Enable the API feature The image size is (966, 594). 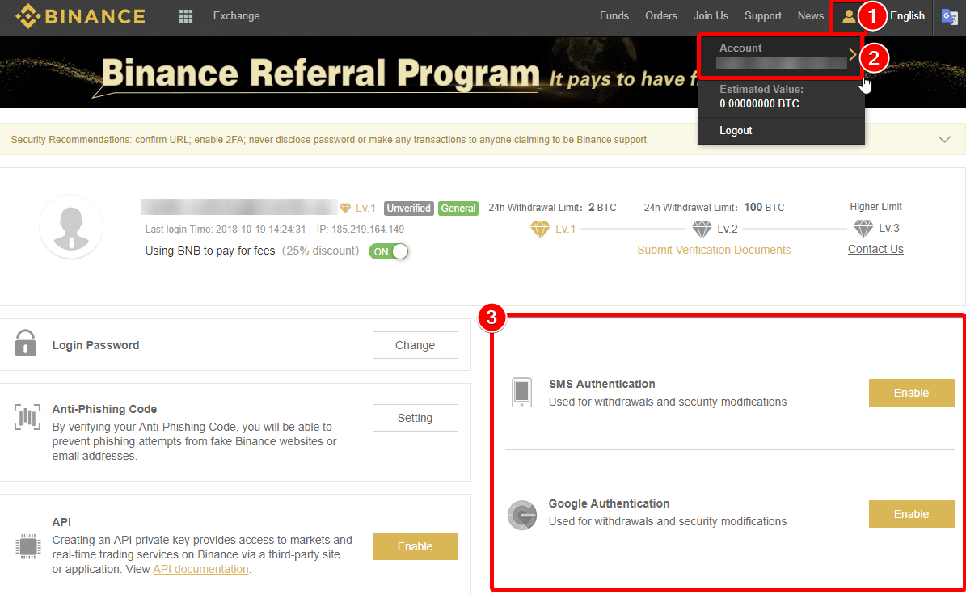[416, 546]
